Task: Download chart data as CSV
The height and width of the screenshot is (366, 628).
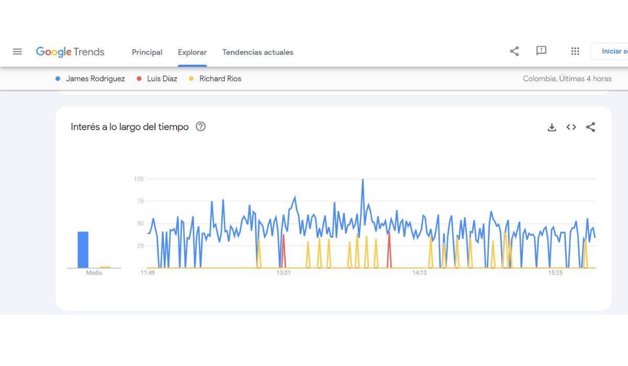Action: 552,127
